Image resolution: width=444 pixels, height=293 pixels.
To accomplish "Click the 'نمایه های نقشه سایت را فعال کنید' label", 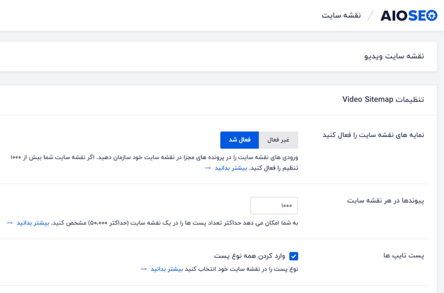I will pos(373,135).
